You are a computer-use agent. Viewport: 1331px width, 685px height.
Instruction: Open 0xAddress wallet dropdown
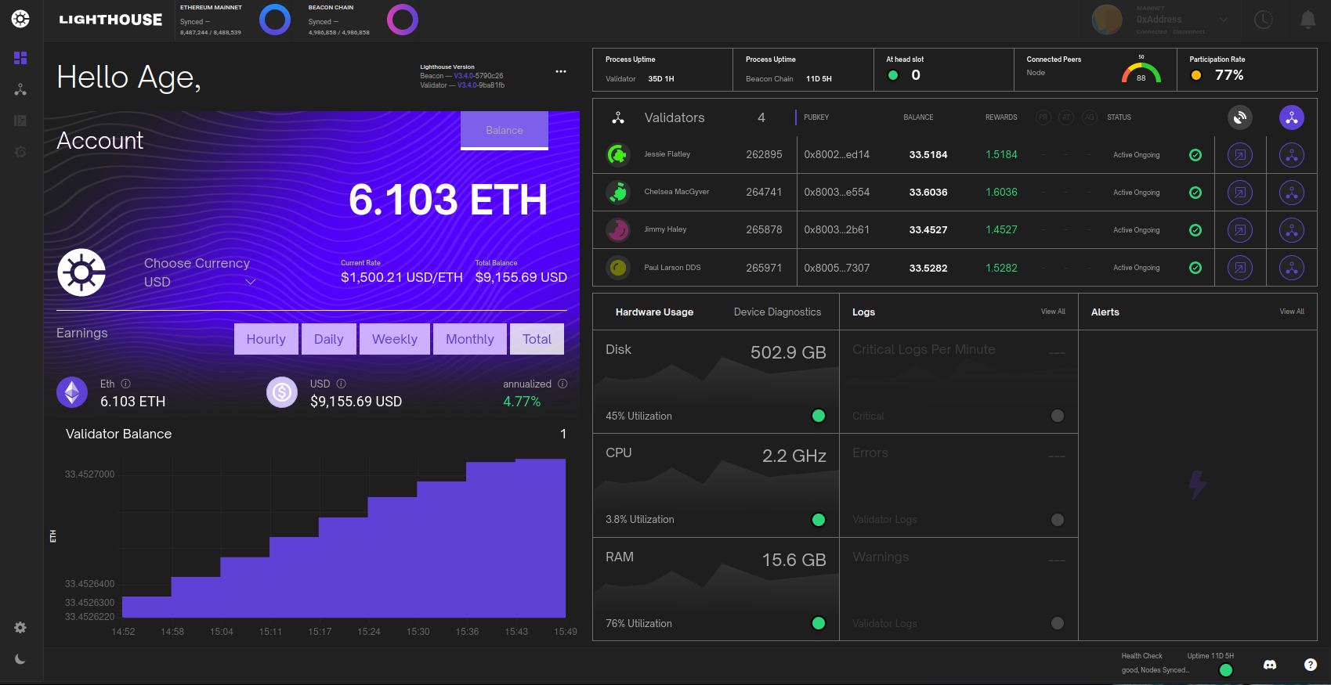pyautogui.click(x=1182, y=20)
